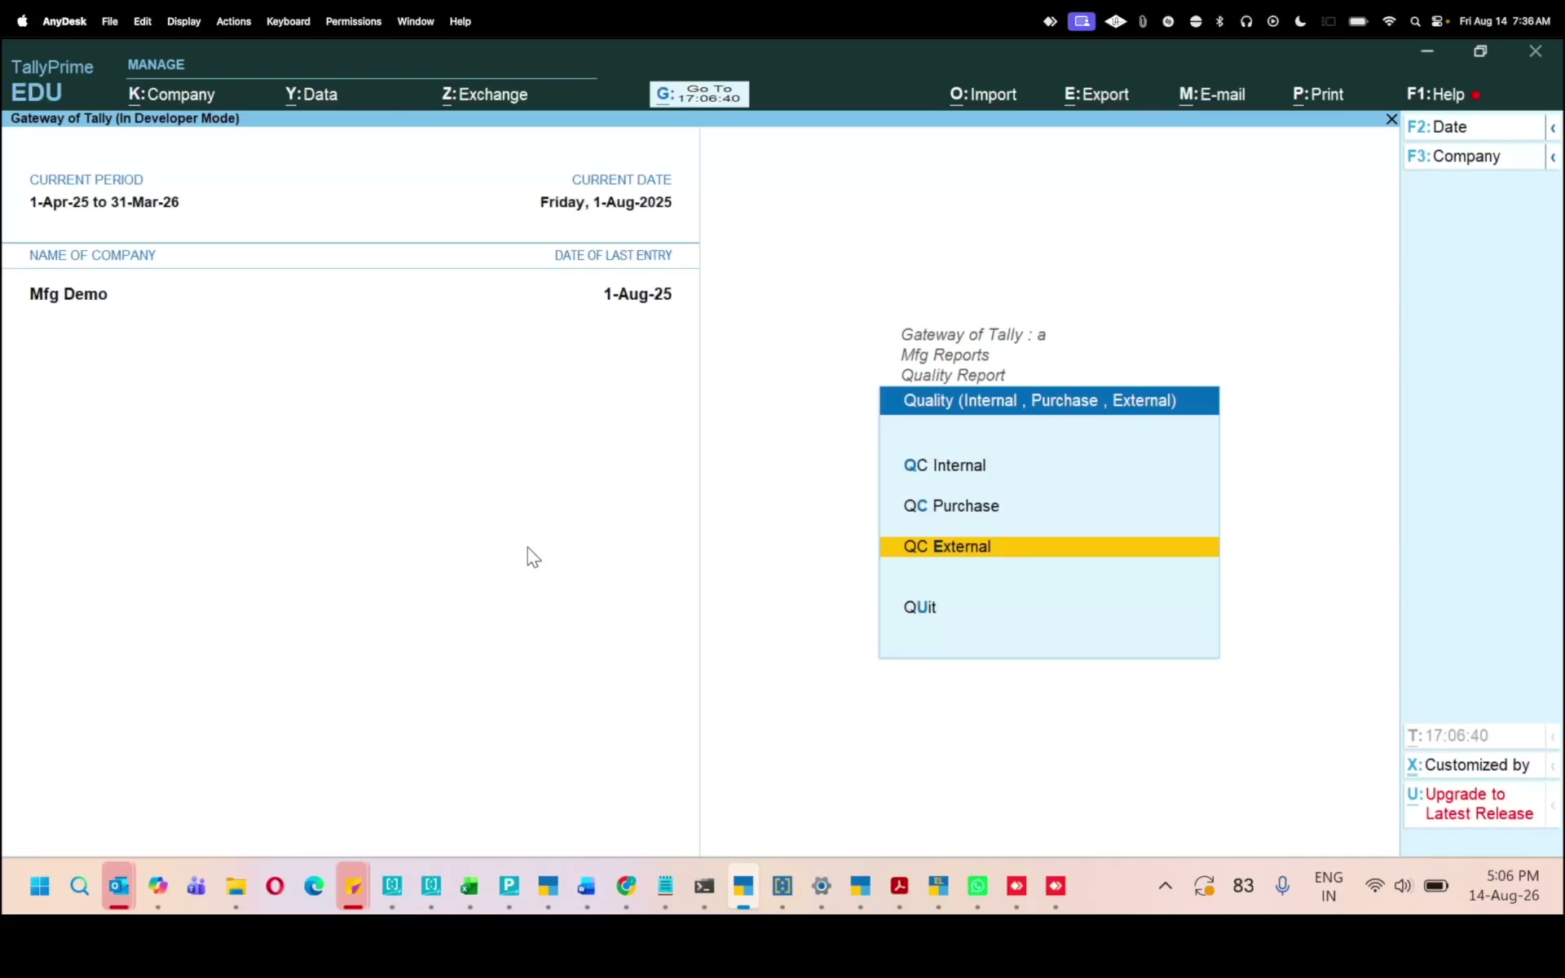Click the microphone icon in system tray

pyautogui.click(x=1282, y=886)
